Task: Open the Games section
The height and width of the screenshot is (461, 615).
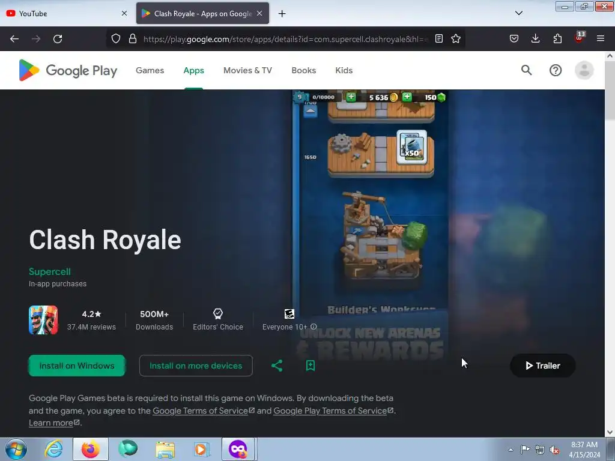Action: pos(150,71)
